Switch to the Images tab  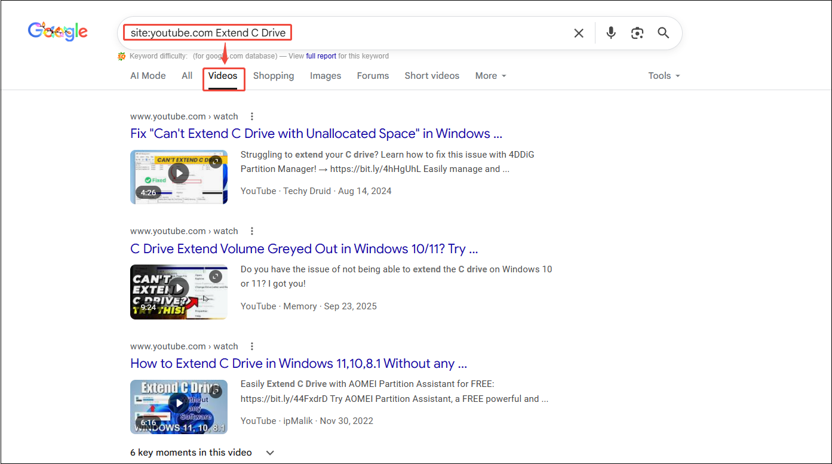[325, 75]
